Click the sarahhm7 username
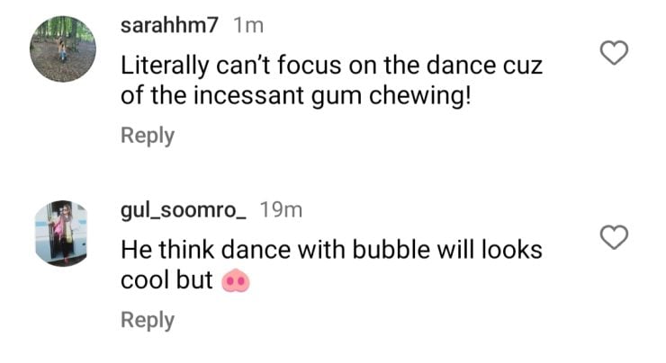This screenshot has height=363, width=666. click(x=169, y=25)
